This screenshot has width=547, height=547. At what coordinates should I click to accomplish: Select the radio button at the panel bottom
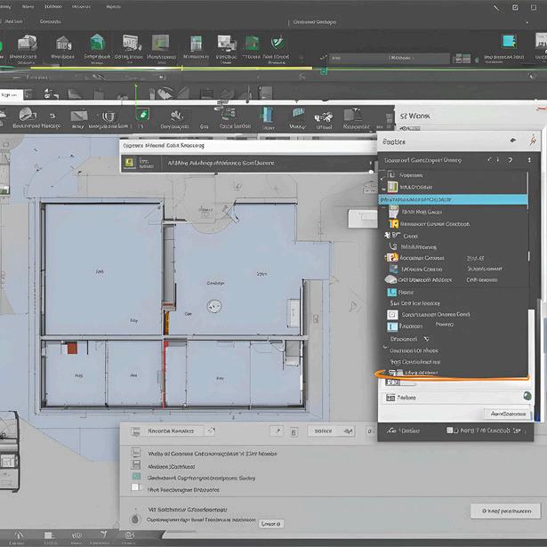click(135, 519)
